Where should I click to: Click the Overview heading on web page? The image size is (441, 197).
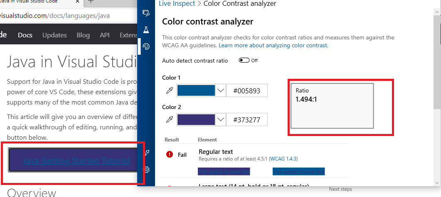click(32, 193)
